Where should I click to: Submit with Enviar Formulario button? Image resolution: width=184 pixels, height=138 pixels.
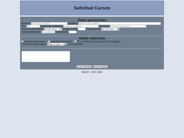[84, 67]
